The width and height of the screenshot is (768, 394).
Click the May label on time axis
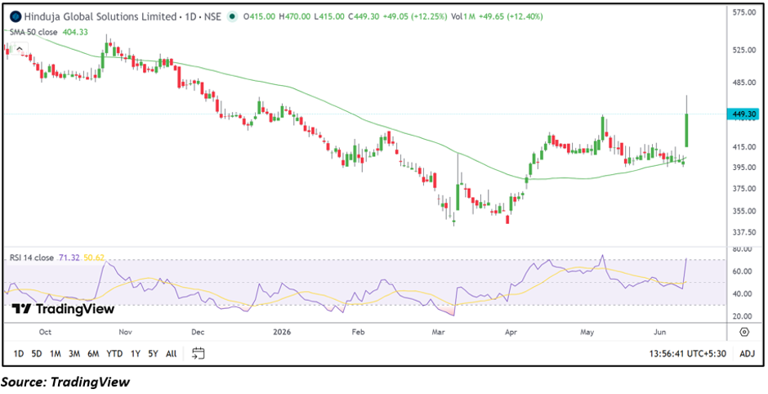[587, 332]
